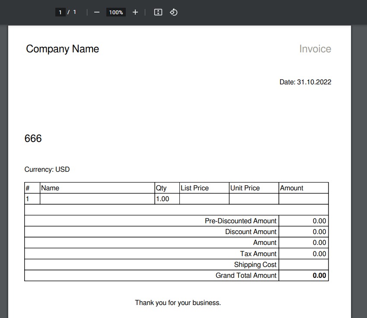This screenshot has height=318, width=367.
Task: Click the invoice number 666
Action: (x=33, y=138)
